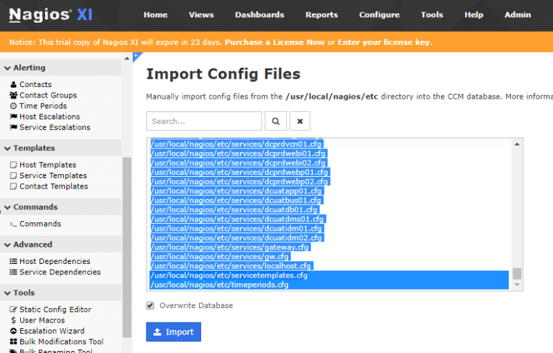Open the Home menu
This screenshot has height=353, width=553.
[156, 15]
